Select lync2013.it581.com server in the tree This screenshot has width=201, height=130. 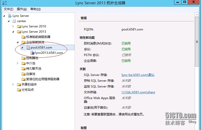(x=49, y=53)
